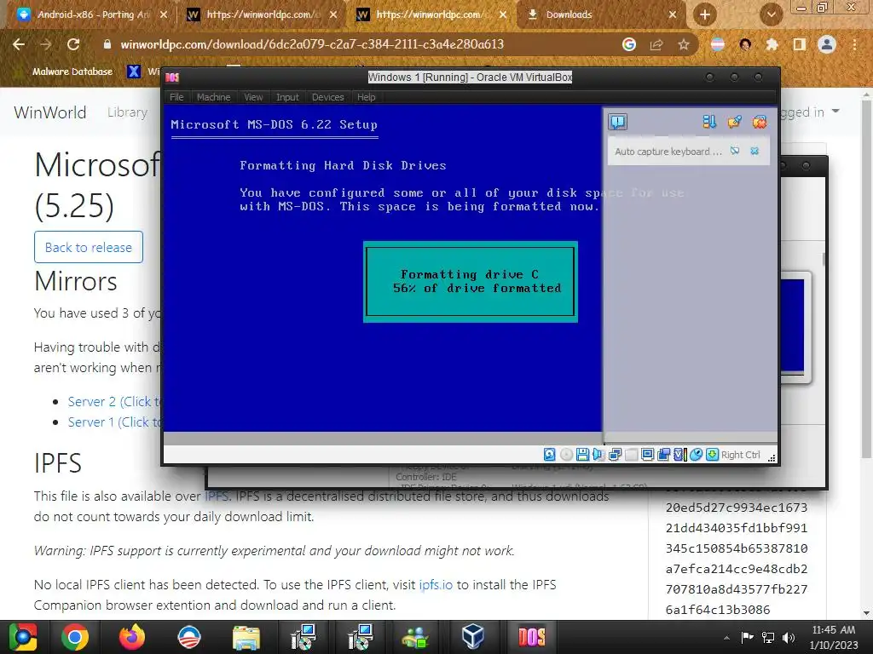The width and height of the screenshot is (873, 654).
Task: Click the Back to release button
Action: pos(89,247)
